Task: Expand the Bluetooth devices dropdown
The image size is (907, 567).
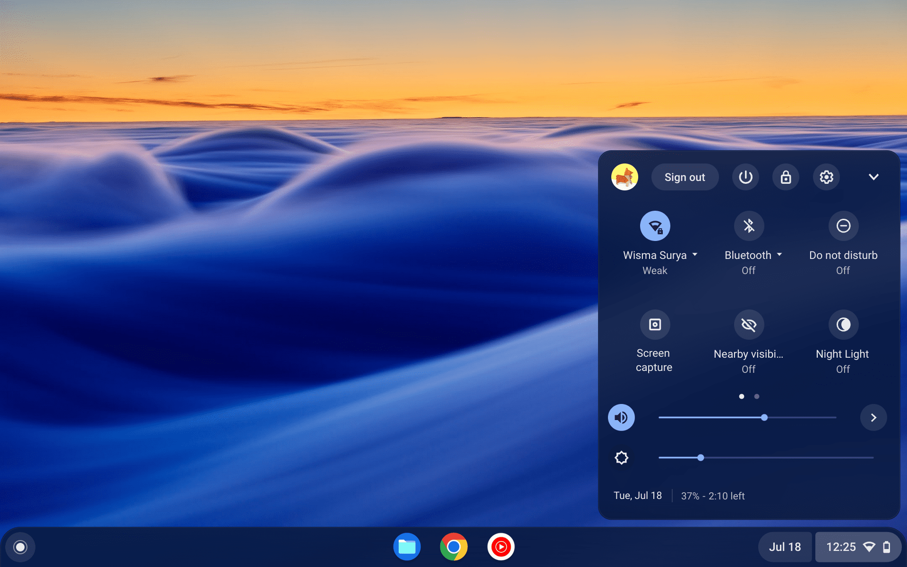Action: (780, 255)
